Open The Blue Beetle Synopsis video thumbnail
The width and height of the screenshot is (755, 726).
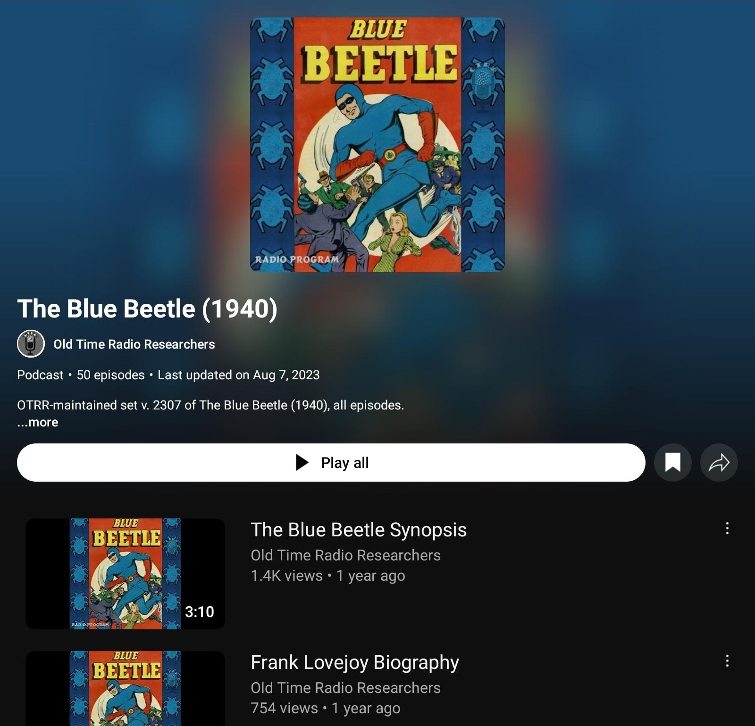pyautogui.click(x=125, y=574)
